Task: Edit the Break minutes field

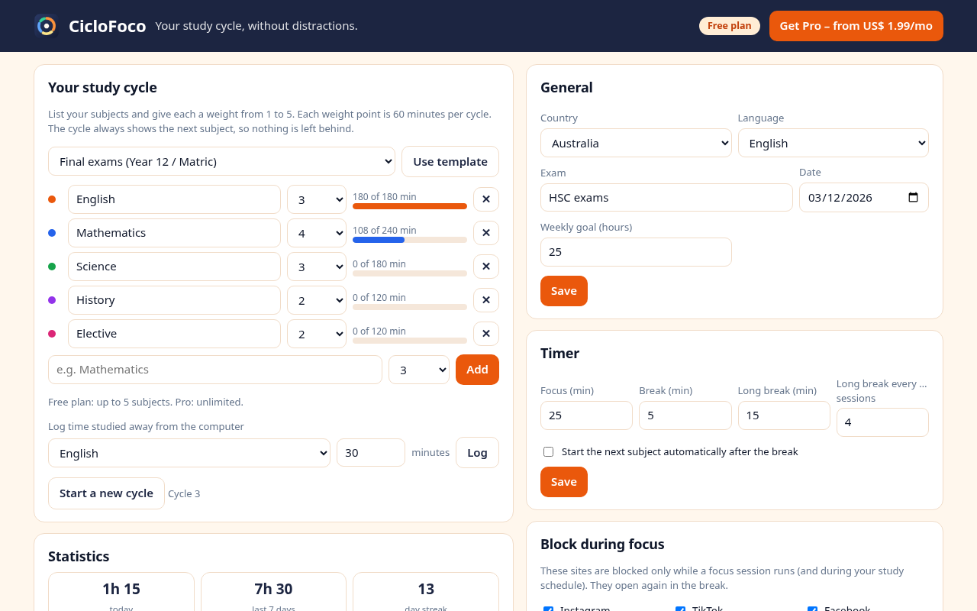Action: click(685, 415)
